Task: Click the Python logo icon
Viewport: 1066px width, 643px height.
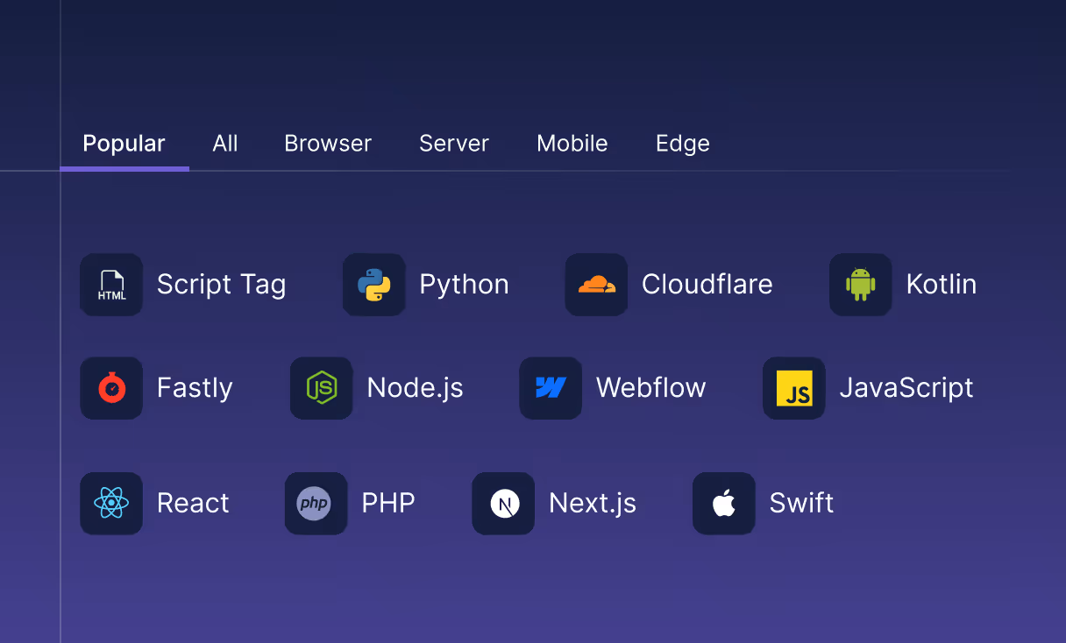Action: pos(374,285)
